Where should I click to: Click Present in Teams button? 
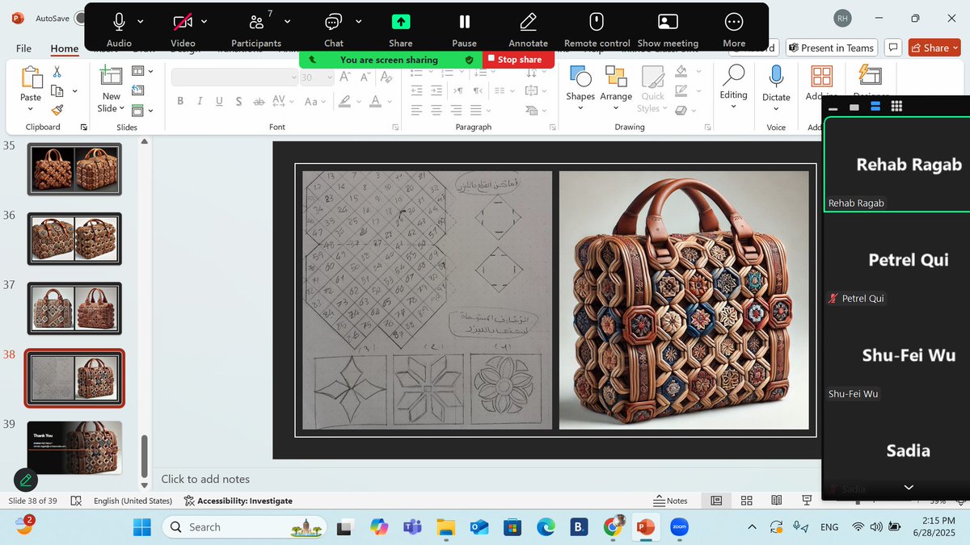pos(832,48)
